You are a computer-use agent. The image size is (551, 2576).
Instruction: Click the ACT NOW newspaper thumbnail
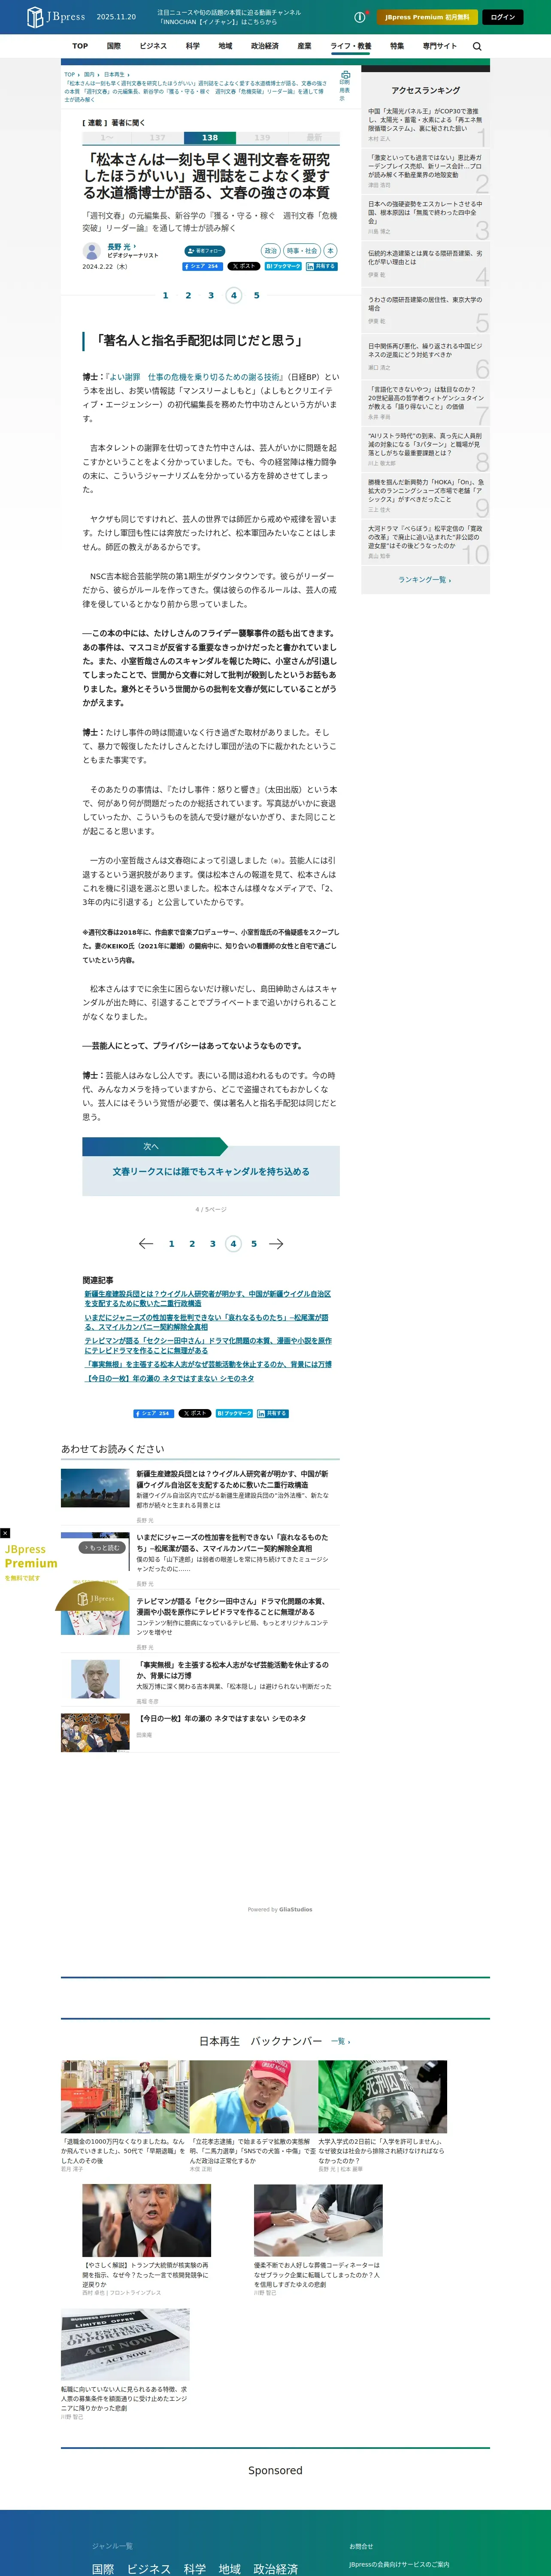click(x=125, y=2344)
